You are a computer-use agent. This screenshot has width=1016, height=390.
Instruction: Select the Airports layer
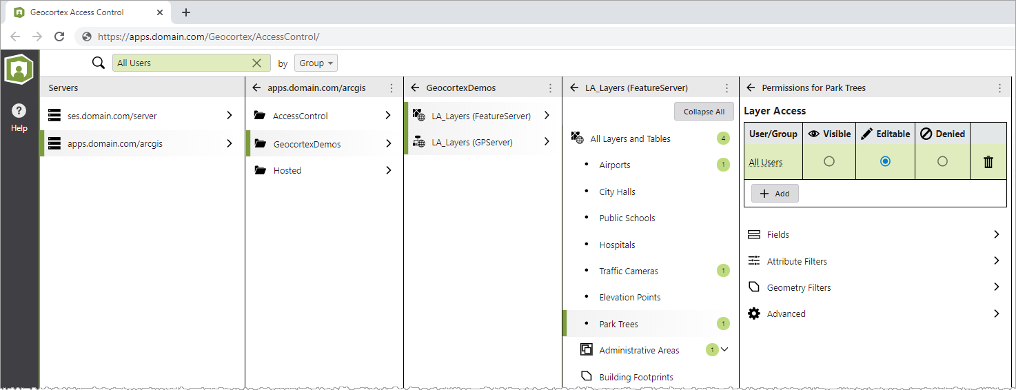[651, 165]
